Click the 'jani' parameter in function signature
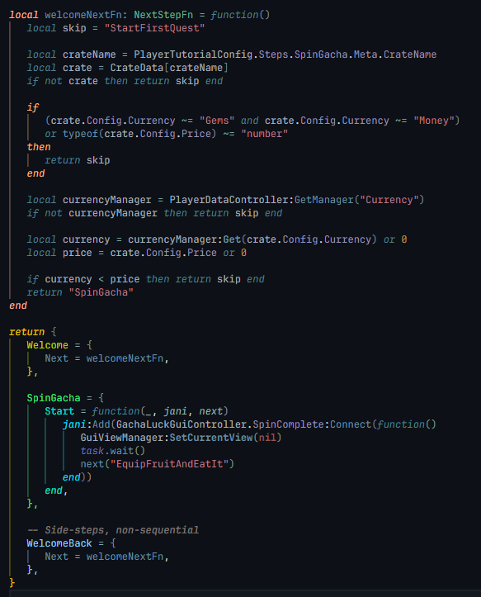 point(175,411)
